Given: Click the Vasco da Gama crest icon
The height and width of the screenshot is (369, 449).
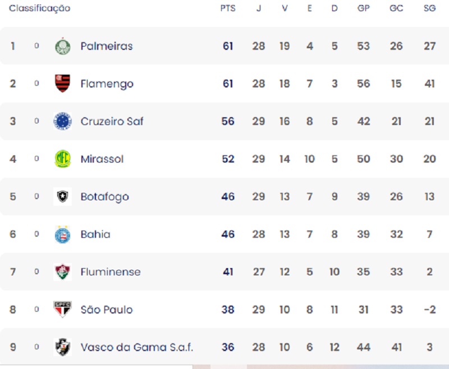Looking at the screenshot, I should (62, 347).
